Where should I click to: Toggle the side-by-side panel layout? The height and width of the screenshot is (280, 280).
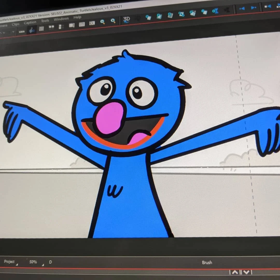click(52, 27)
